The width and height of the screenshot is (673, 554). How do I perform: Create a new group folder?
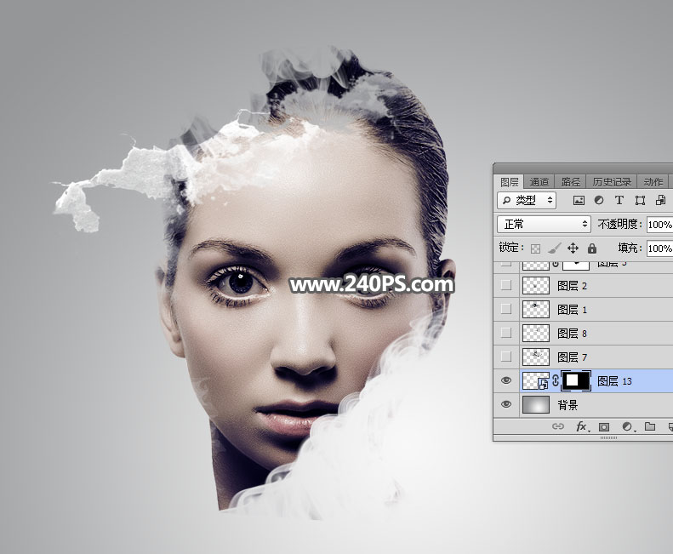point(650,426)
